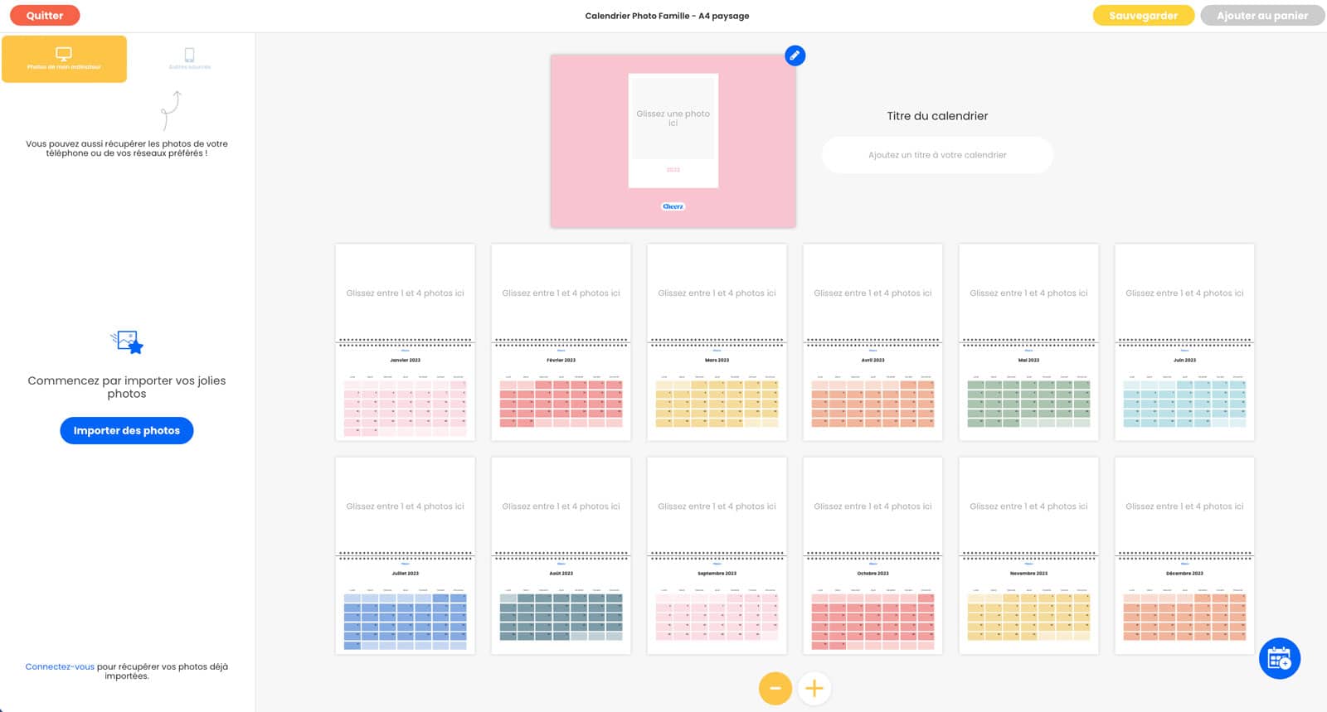Screen dimensions: 1327x712
Task: Click the orange minus zoom button
Action: coord(775,688)
